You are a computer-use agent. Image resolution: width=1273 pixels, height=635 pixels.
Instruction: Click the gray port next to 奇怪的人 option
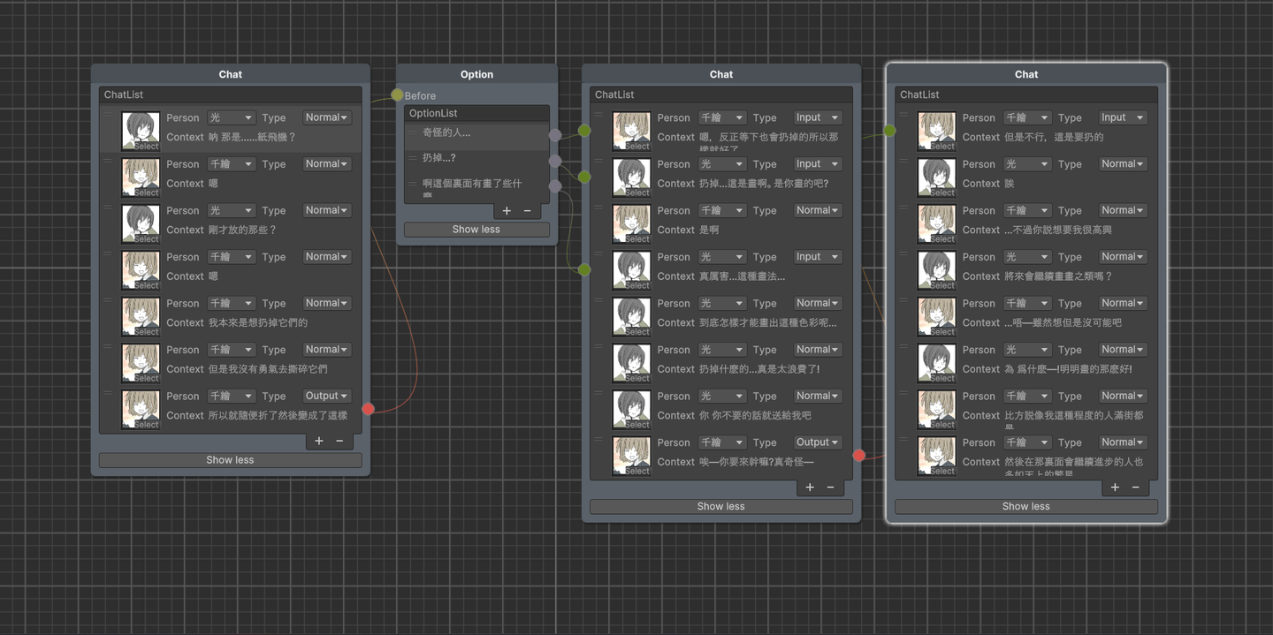(x=555, y=134)
